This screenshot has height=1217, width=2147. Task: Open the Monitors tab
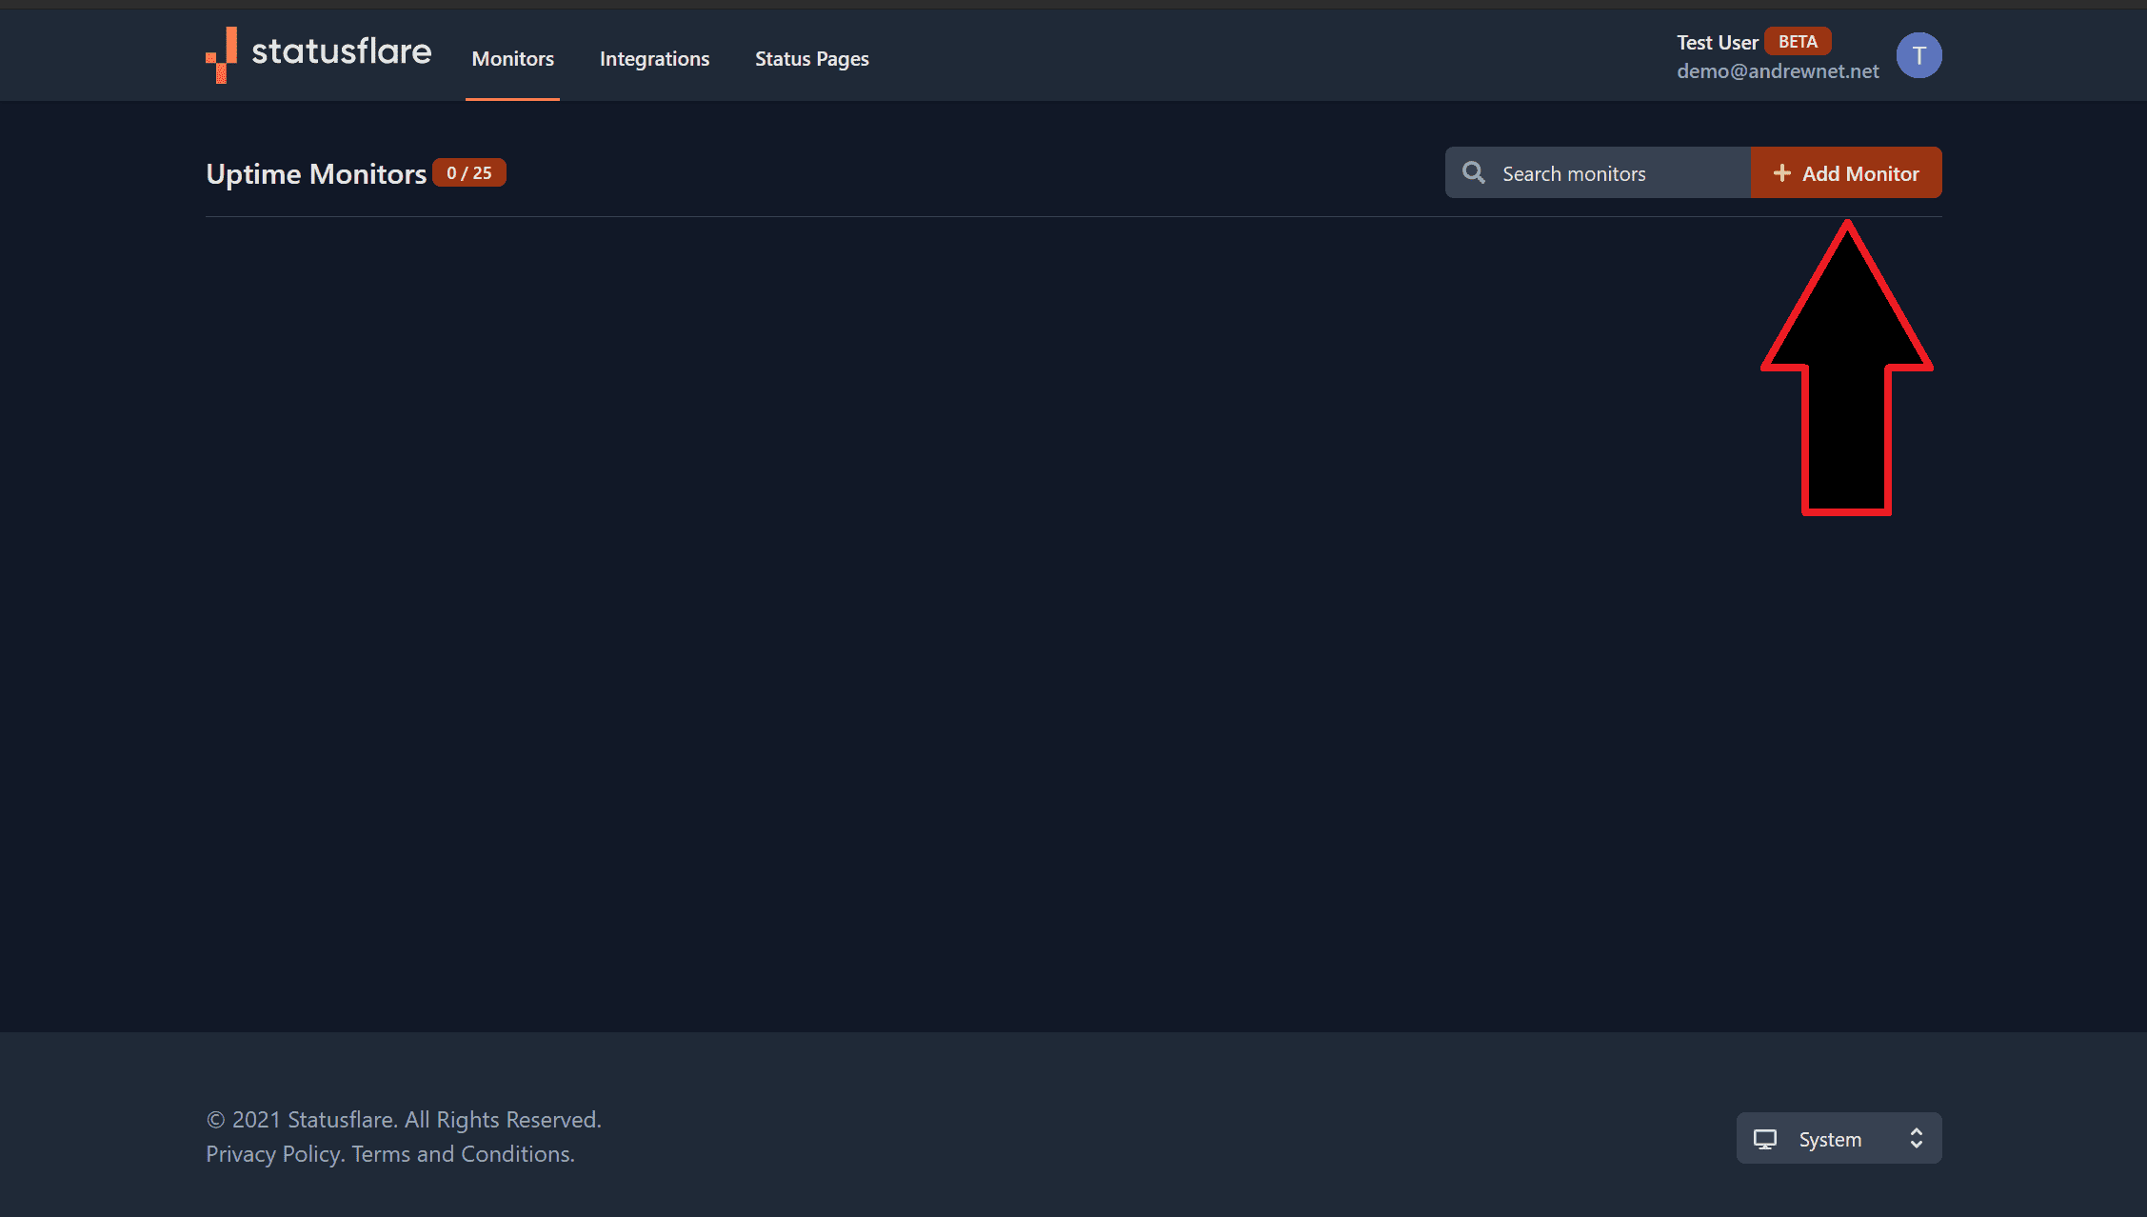[x=512, y=59]
